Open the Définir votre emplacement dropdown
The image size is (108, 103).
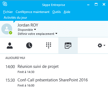(38, 34)
